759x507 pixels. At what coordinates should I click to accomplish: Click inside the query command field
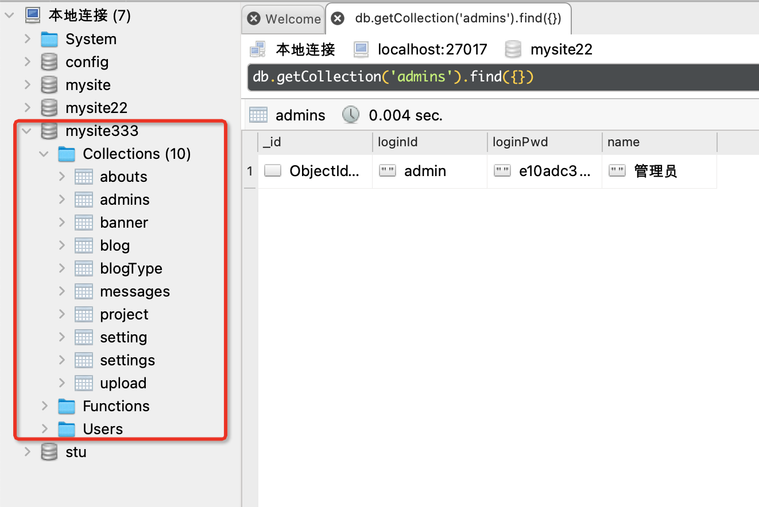coord(504,77)
